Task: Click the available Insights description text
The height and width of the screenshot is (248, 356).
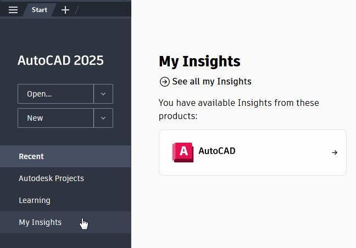Action: coord(238,109)
